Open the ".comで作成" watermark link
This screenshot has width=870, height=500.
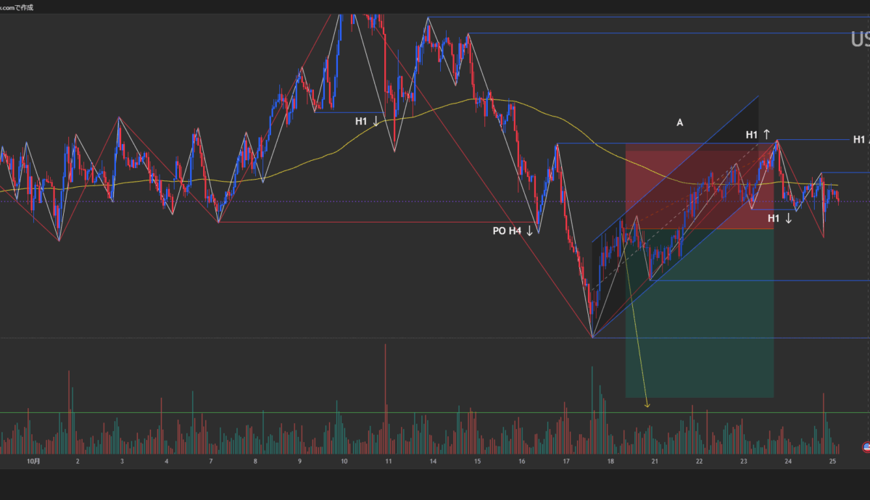17,7
